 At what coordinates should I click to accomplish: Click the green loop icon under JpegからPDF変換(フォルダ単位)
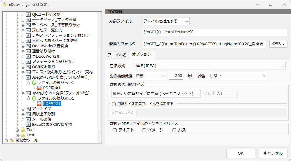click(34, 83)
